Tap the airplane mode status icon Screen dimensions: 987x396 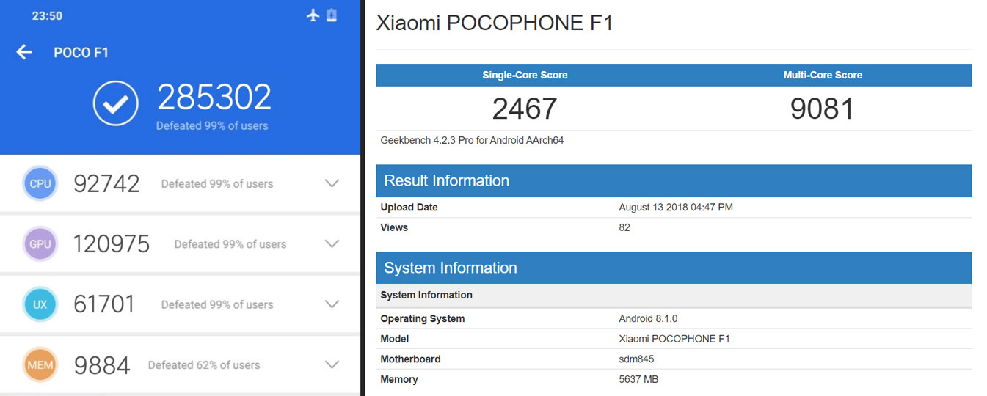(313, 15)
